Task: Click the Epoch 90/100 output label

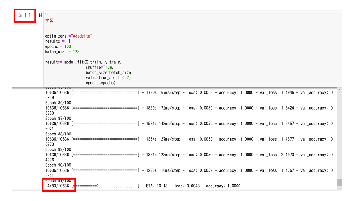Action: (58, 165)
